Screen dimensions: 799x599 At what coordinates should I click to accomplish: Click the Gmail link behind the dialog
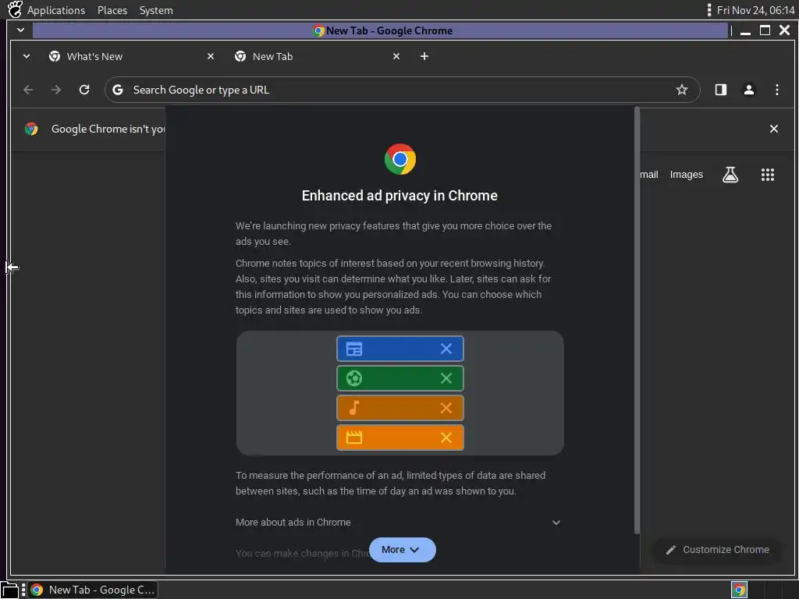tap(648, 175)
